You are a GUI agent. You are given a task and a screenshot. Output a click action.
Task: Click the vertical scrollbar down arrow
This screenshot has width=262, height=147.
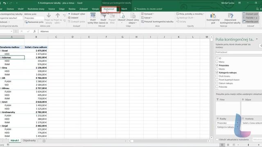tap(212, 138)
